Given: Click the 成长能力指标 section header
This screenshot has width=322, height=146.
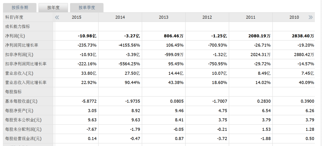Looking at the screenshot, I should 18,27.
